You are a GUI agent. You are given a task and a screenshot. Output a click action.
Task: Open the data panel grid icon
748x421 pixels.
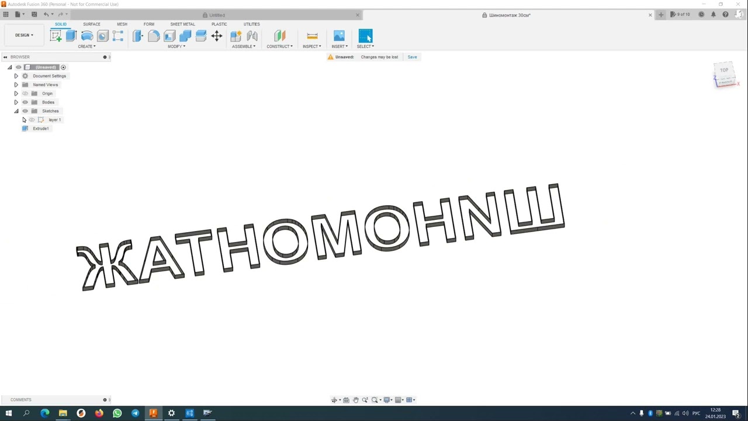tap(6, 15)
